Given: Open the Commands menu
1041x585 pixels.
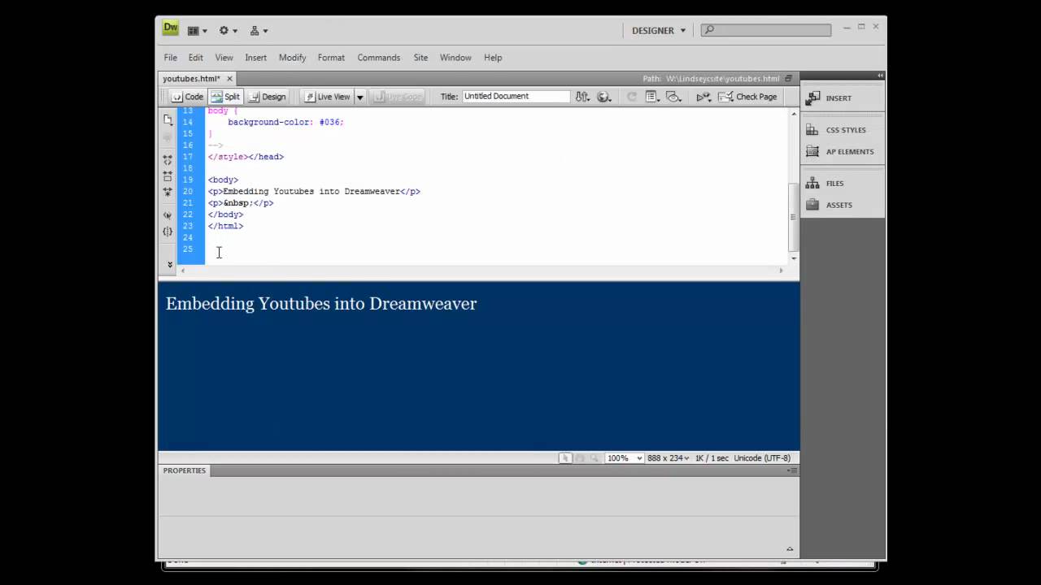Looking at the screenshot, I should pyautogui.click(x=378, y=58).
